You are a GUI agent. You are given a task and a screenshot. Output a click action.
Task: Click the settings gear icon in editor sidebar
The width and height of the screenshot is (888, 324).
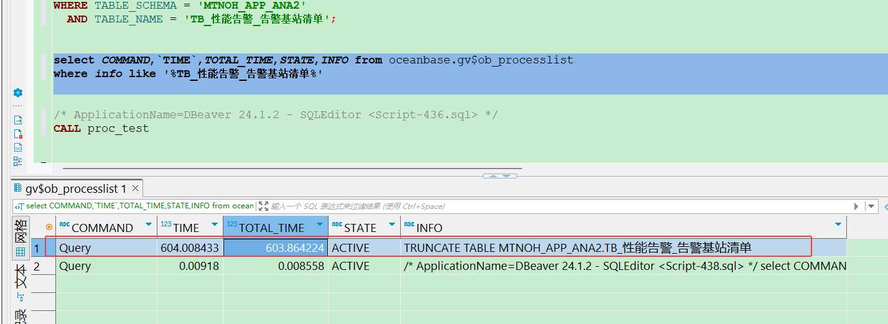point(18,93)
